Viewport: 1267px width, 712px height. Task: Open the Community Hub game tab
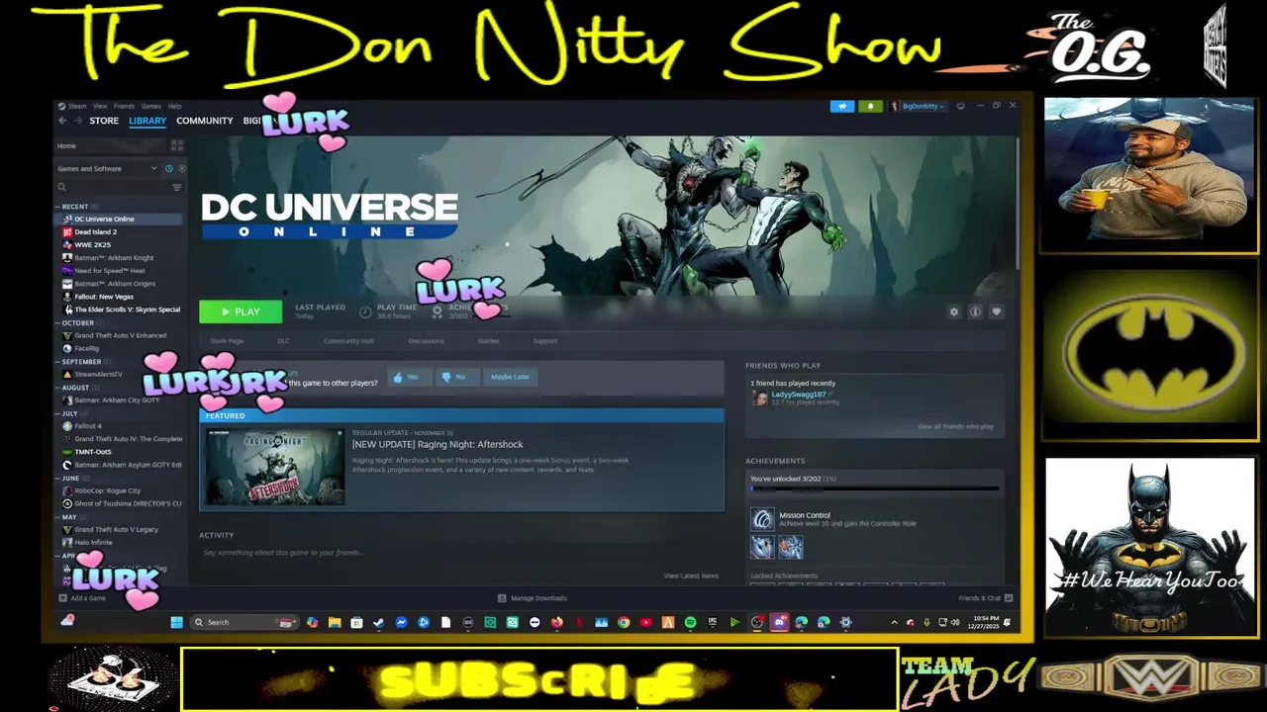tap(348, 341)
